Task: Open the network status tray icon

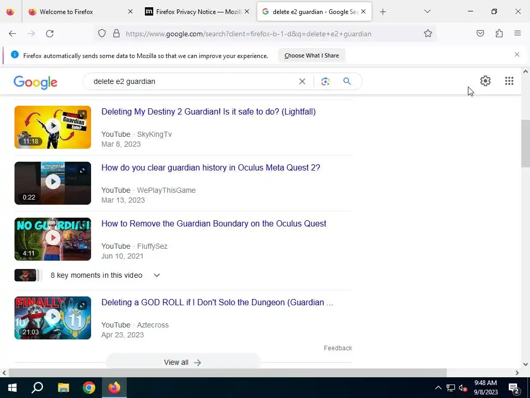Action: [451, 388]
